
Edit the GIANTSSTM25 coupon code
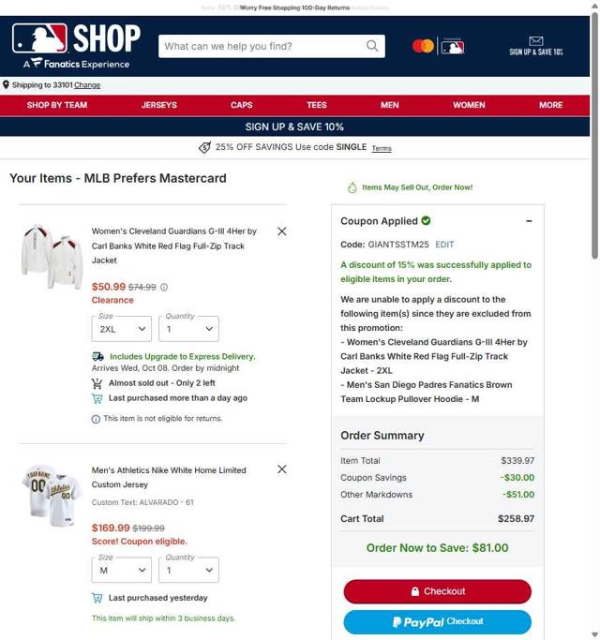click(444, 245)
